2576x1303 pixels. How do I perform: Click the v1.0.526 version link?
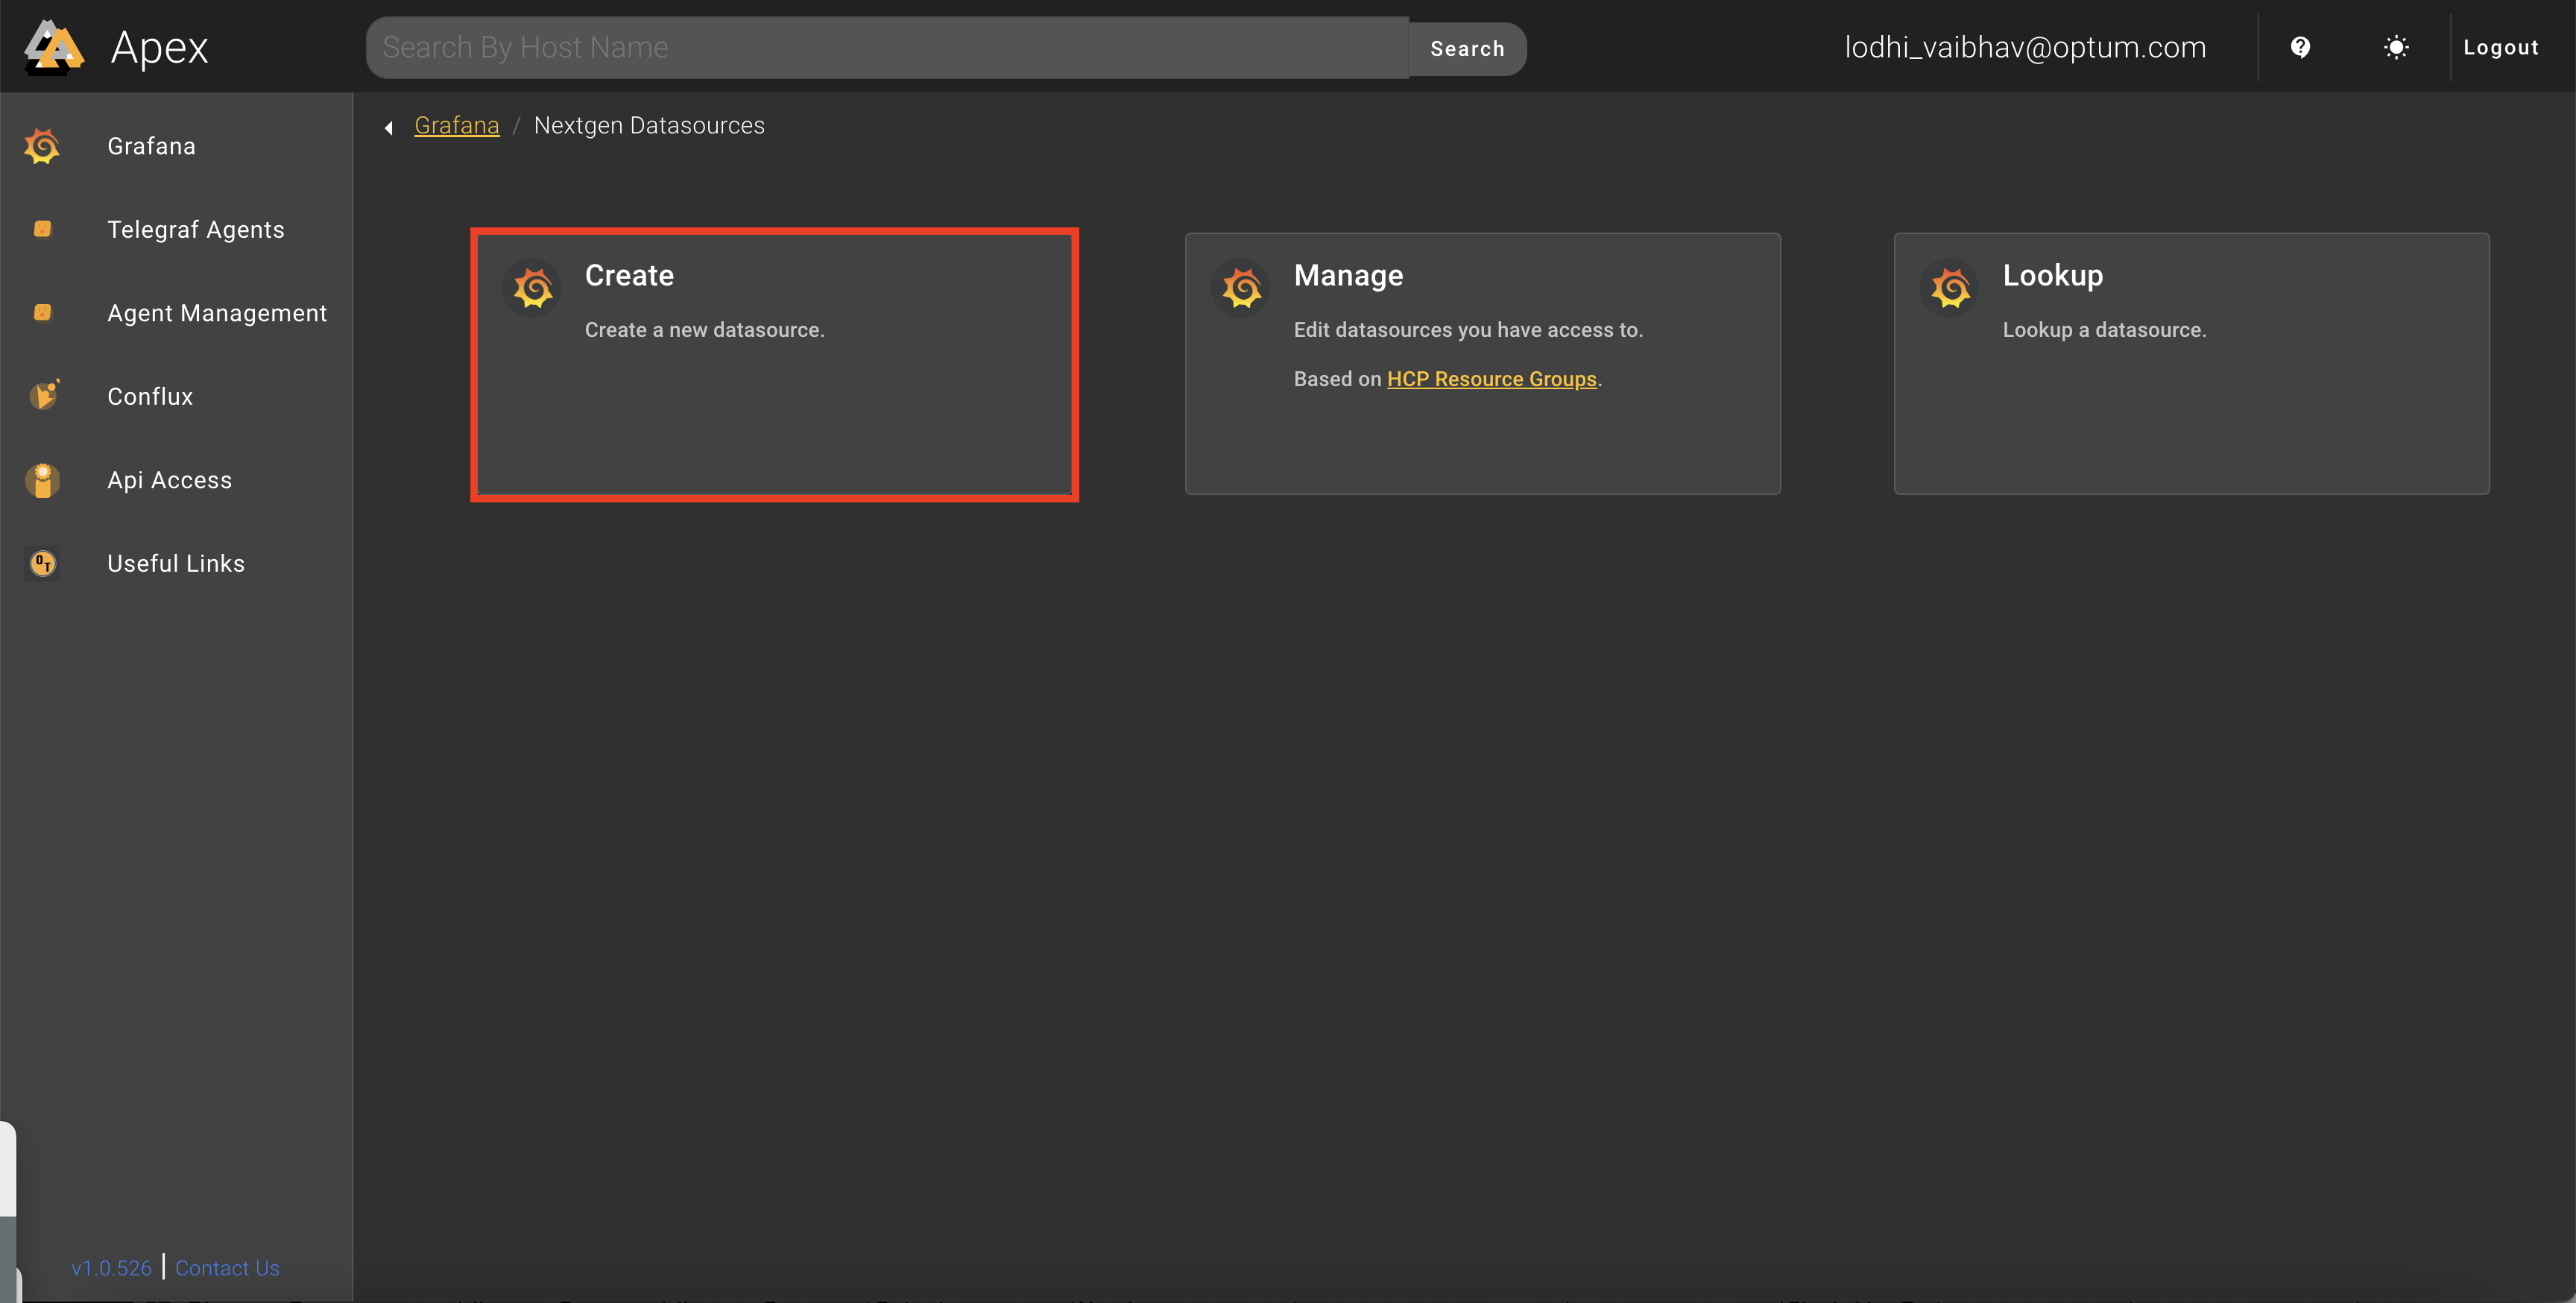(x=112, y=1268)
